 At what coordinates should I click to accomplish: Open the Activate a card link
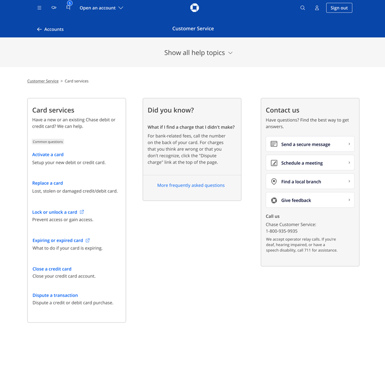click(48, 155)
